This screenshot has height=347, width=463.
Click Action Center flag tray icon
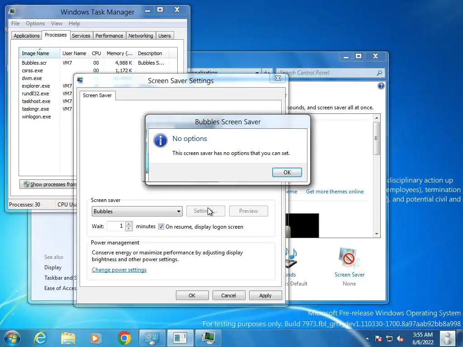click(378, 339)
